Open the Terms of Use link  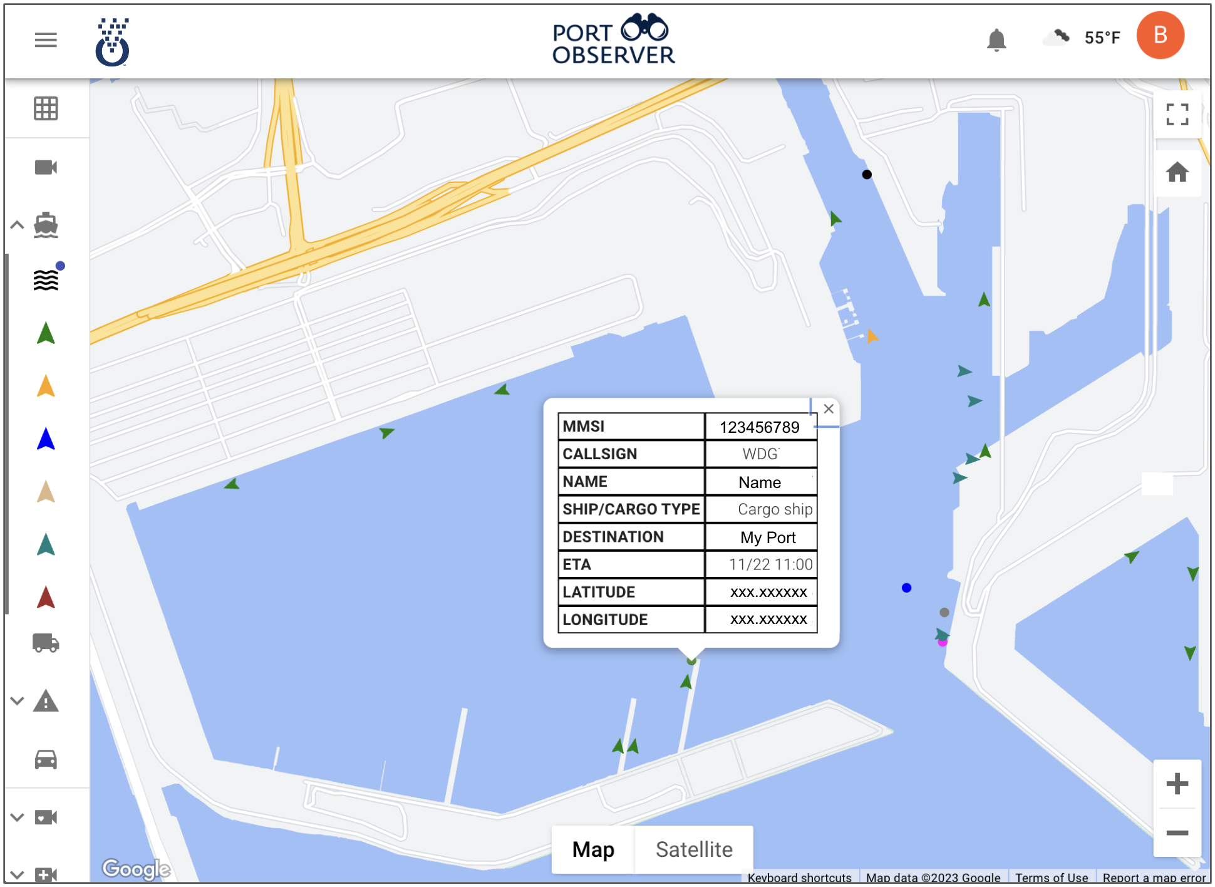pos(1052,878)
